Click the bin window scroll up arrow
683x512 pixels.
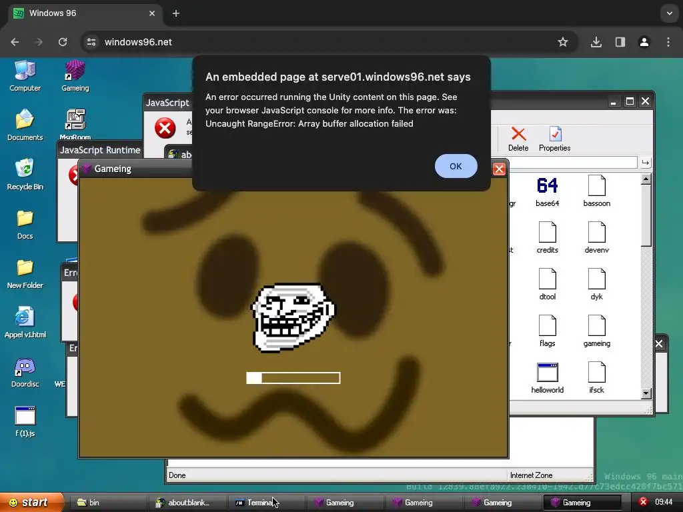click(646, 179)
